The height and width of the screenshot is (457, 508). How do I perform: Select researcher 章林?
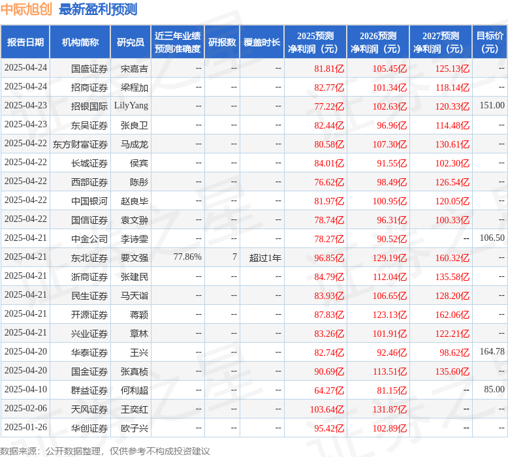click(139, 334)
